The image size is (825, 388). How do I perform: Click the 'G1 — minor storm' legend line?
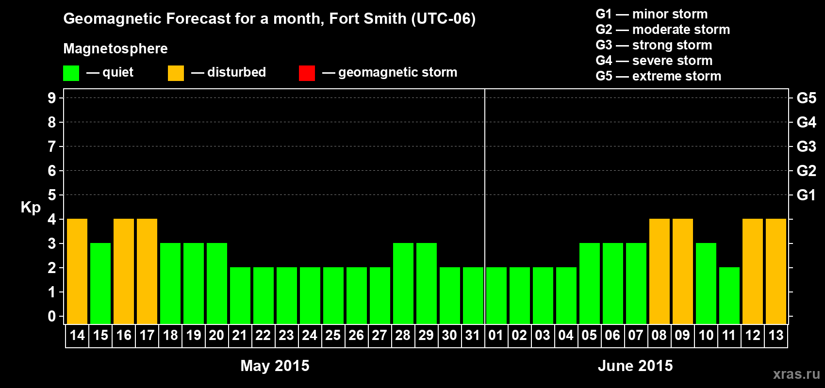point(652,14)
